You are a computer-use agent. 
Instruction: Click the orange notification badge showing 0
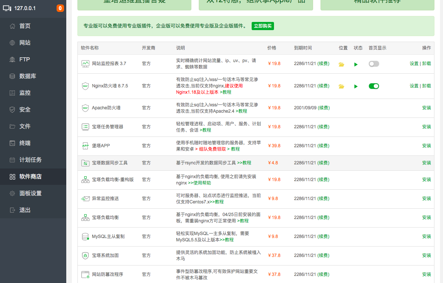pyautogui.click(x=60, y=8)
